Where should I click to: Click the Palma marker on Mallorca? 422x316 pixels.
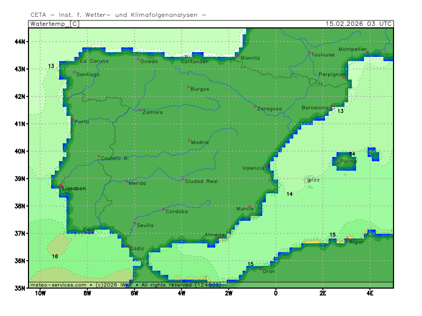(339, 163)
